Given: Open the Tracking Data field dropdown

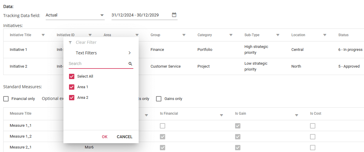Looking at the screenshot, I should click(x=75, y=15).
